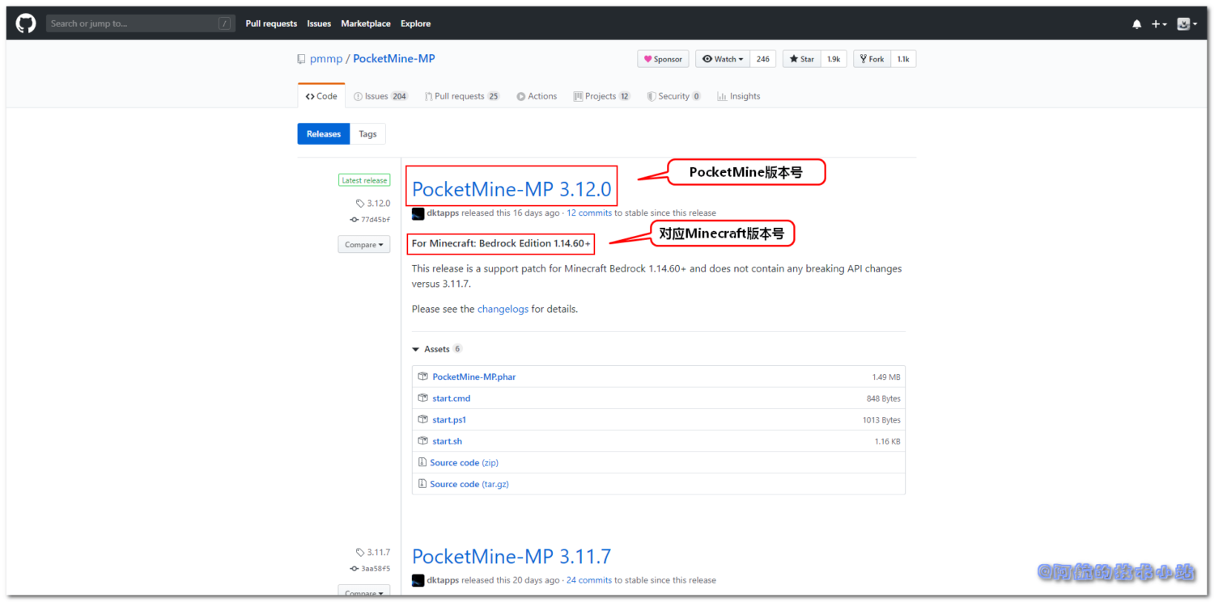Switch to the Security tab

point(673,95)
